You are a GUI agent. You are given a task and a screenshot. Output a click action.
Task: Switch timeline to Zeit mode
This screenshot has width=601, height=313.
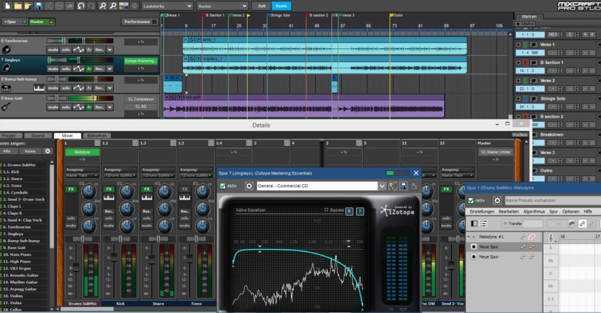261,6
